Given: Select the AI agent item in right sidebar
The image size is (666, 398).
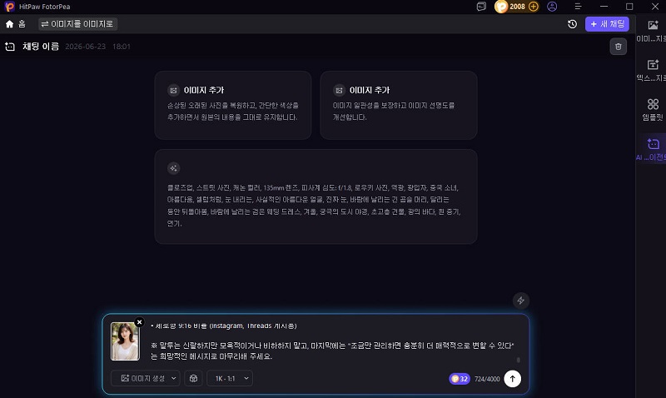Looking at the screenshot, I should (x=651, y=149).
